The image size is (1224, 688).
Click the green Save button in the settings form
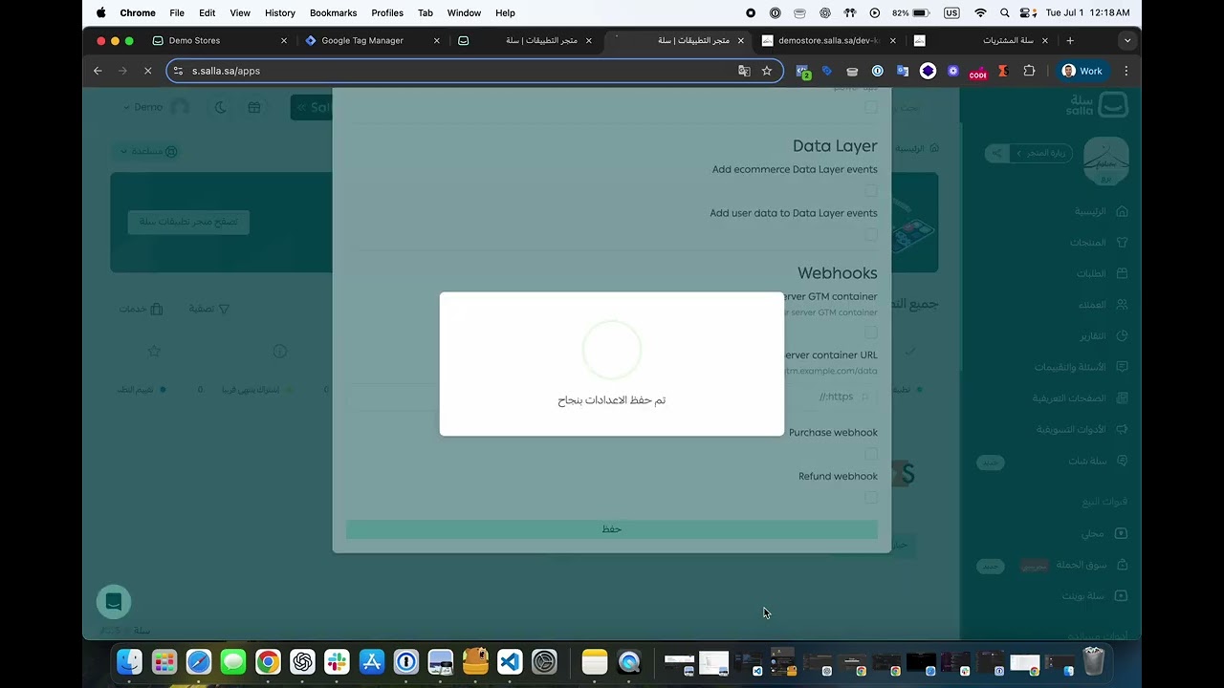[x=612, y=529]
